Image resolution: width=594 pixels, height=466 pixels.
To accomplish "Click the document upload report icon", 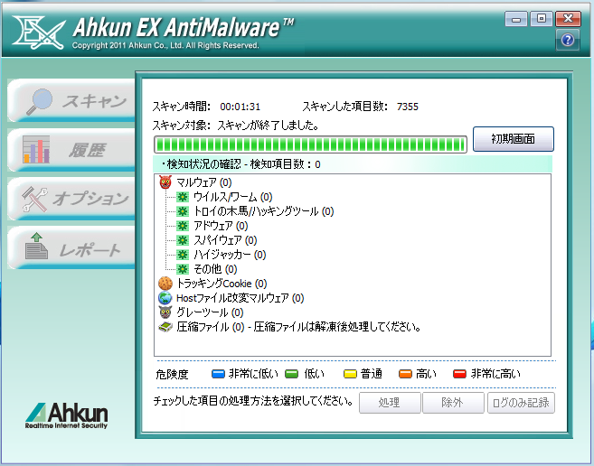I will (x=36, y=246).
